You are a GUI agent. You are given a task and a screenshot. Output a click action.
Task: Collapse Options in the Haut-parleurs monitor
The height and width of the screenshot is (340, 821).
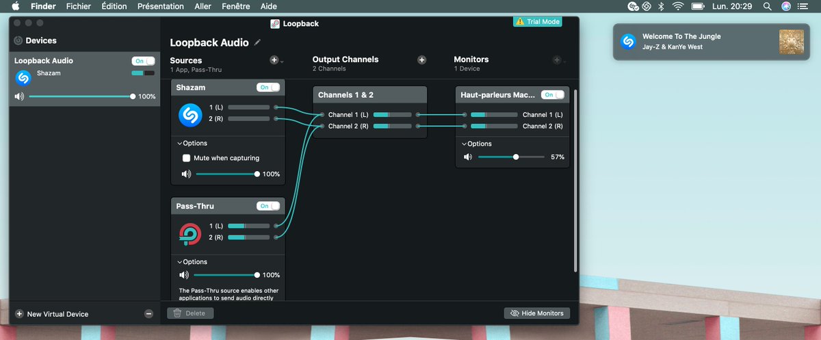[x=477, y=144]
